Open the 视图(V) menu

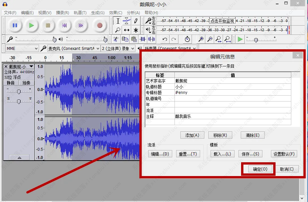pos(45,13)
